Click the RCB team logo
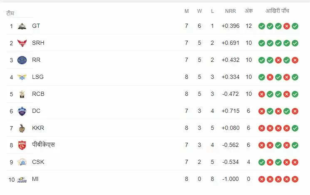This screenshot has height=195, width=310. 22,94
